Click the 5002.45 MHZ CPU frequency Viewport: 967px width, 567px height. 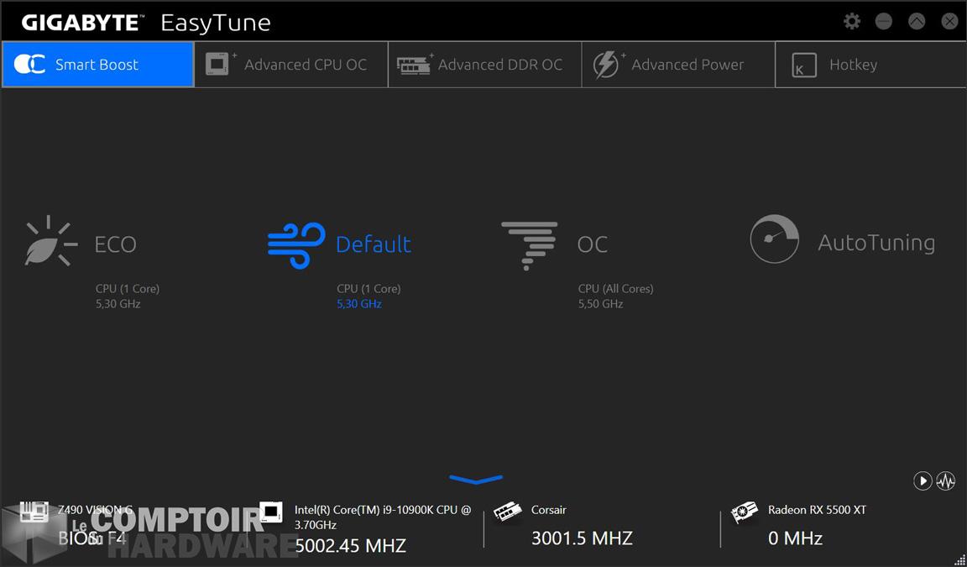pyautogui.click(x=350, y=545)
